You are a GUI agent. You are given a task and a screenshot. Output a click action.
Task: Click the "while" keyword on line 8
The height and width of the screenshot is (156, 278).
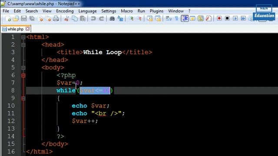(66, 91)
